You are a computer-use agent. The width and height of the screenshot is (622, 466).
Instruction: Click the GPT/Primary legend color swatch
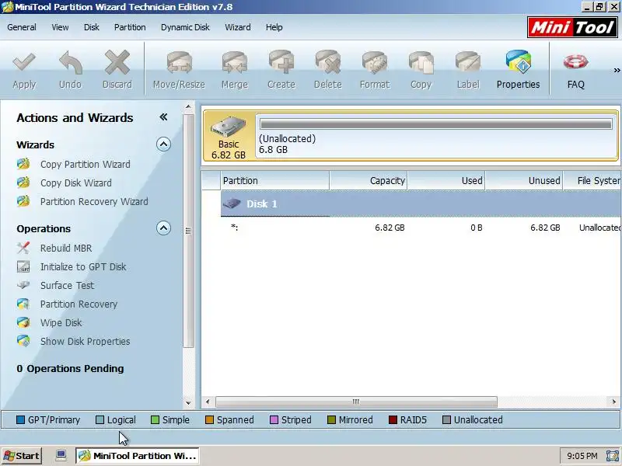pyautogui.click(x=21, y=419)
